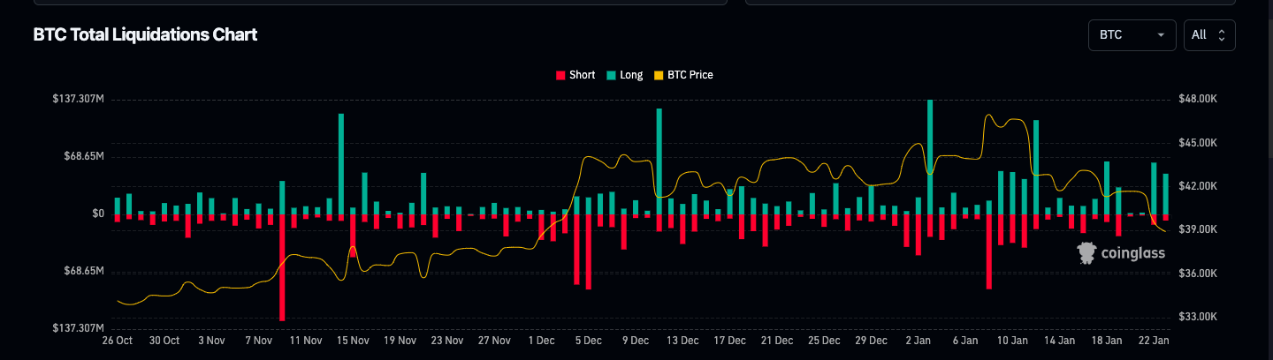Click the 7 Nov date label
1273x360 pixels.
259,340
